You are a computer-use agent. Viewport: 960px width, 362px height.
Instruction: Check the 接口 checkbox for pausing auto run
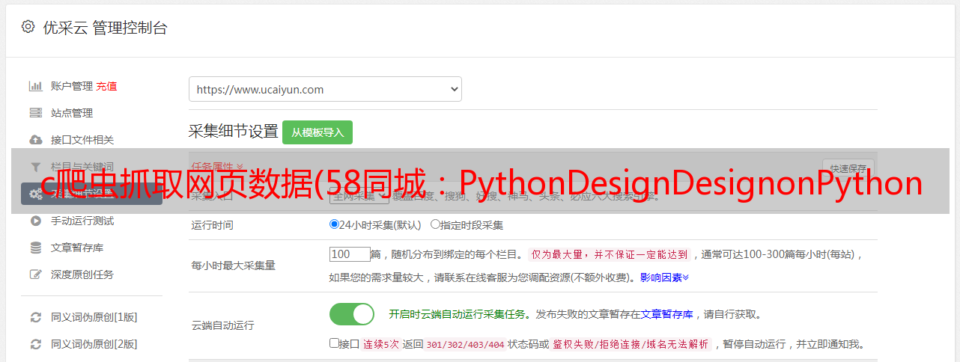point(334,343)
